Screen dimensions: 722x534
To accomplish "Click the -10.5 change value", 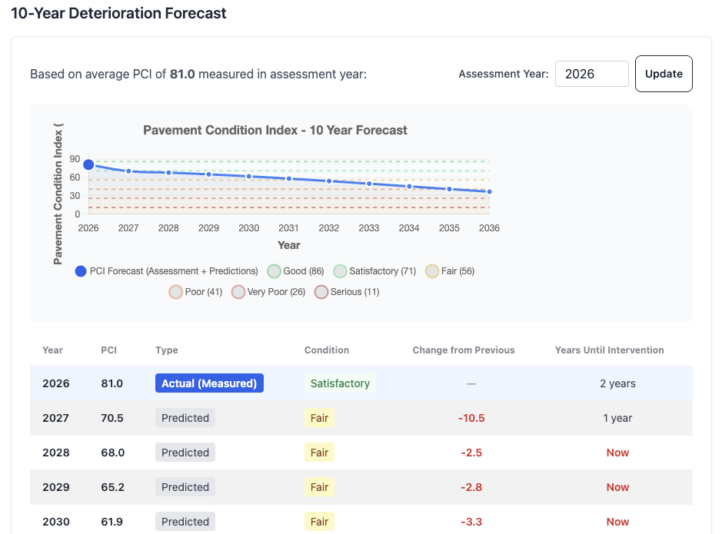I will (471, 418).
